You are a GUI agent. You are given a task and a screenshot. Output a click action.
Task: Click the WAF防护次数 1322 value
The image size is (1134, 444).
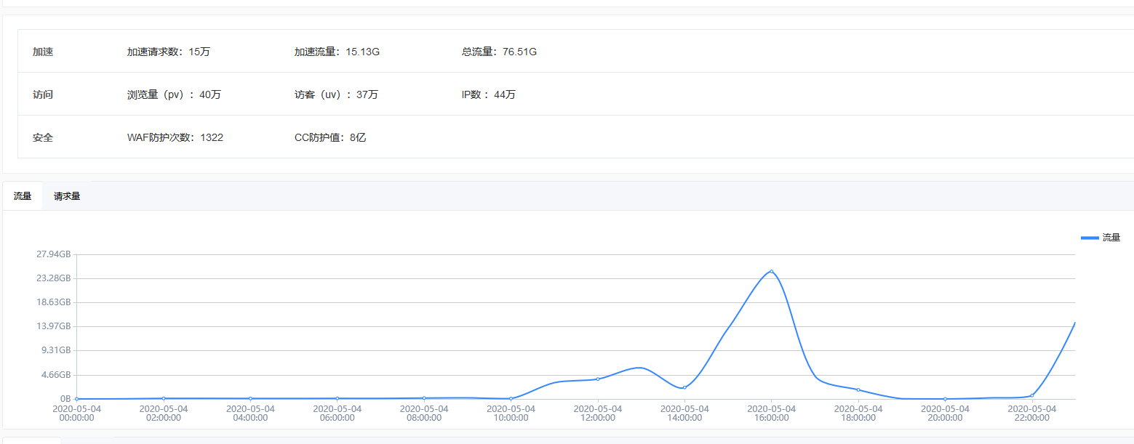click(175, 137)
